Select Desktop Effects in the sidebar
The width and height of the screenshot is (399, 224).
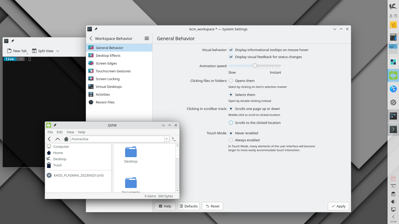point(119,55)
